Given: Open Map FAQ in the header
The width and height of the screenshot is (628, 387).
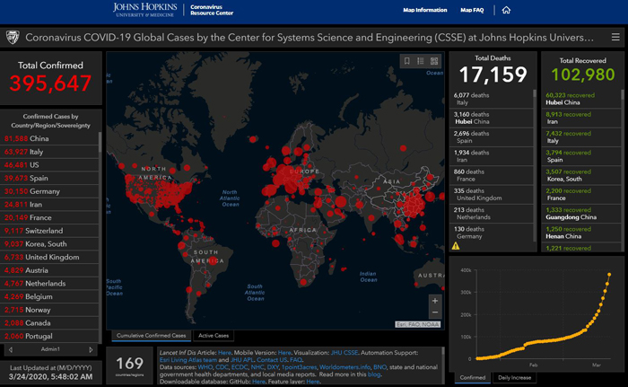Looking at the screenshot, I should 472,10.
